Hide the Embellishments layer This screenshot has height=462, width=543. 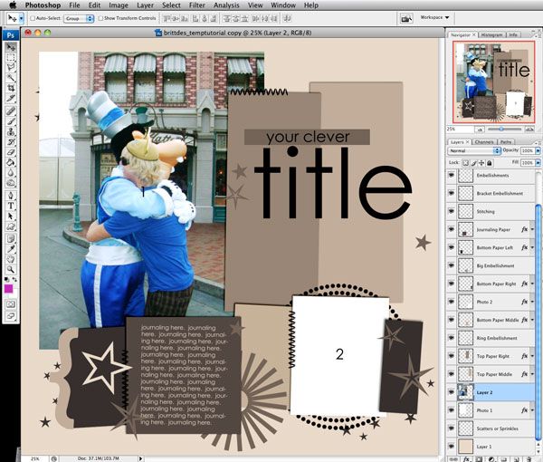[452, 175]
